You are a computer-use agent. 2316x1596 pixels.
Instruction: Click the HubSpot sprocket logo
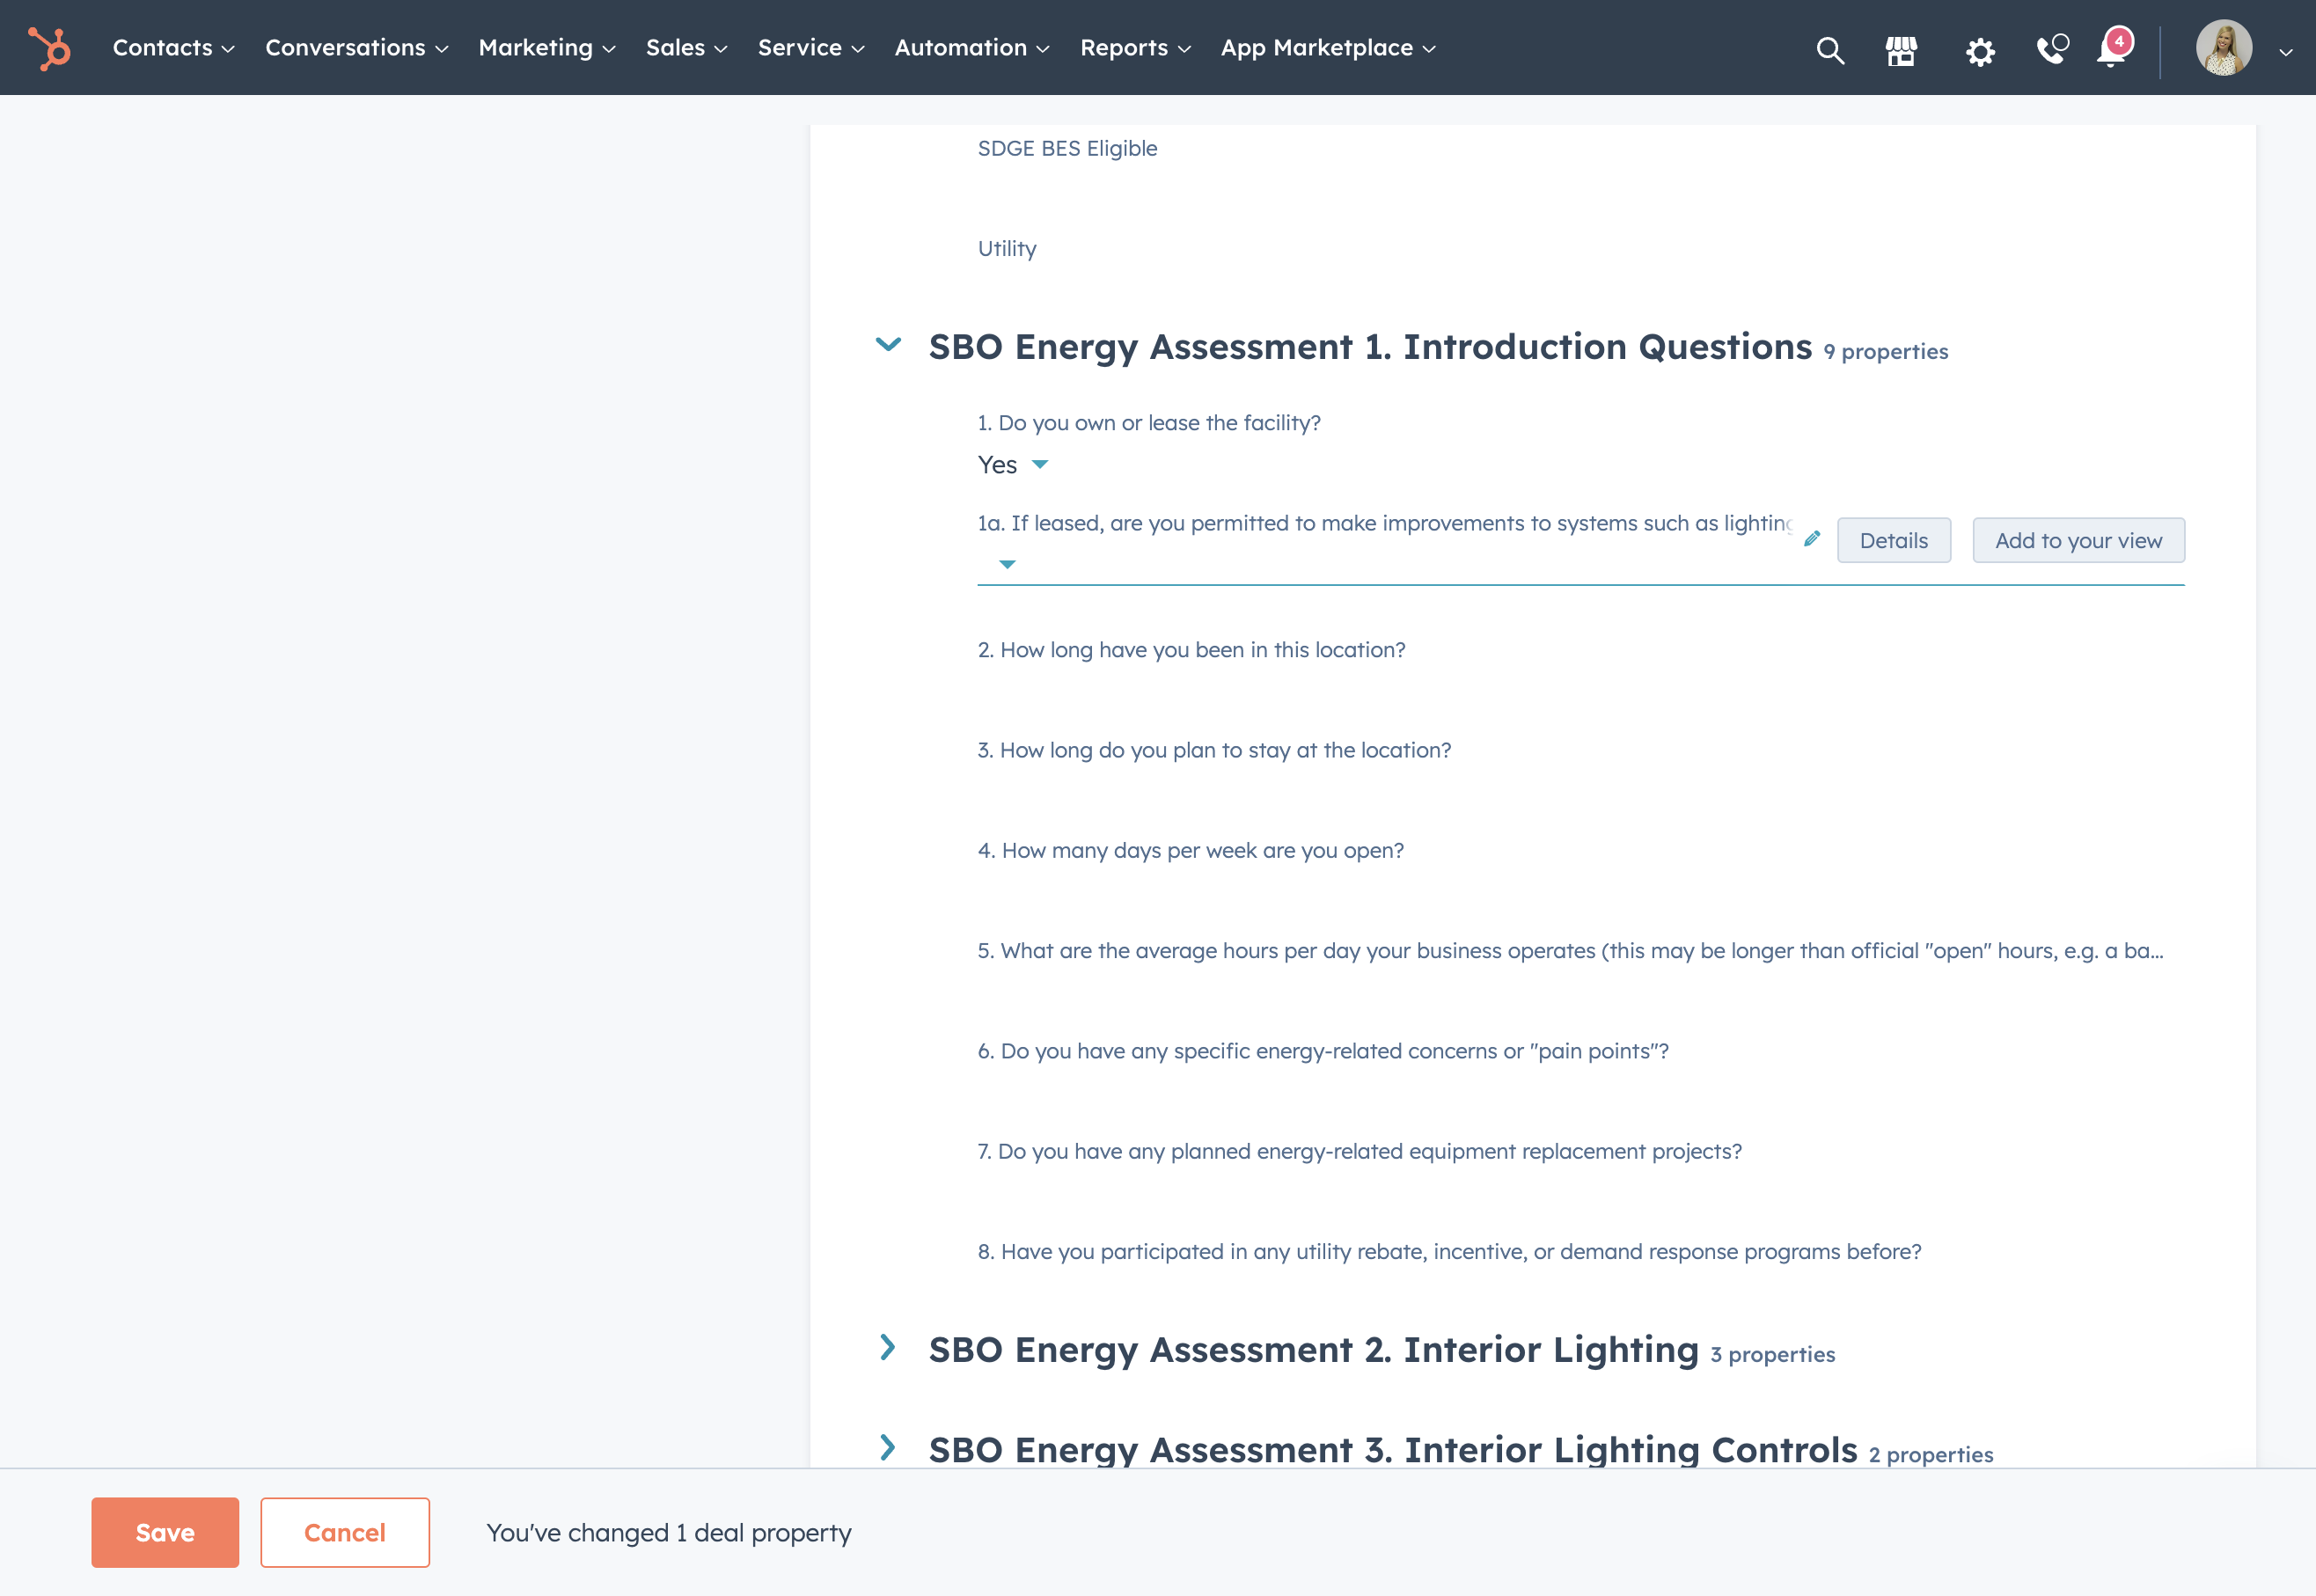pos(49,48)
